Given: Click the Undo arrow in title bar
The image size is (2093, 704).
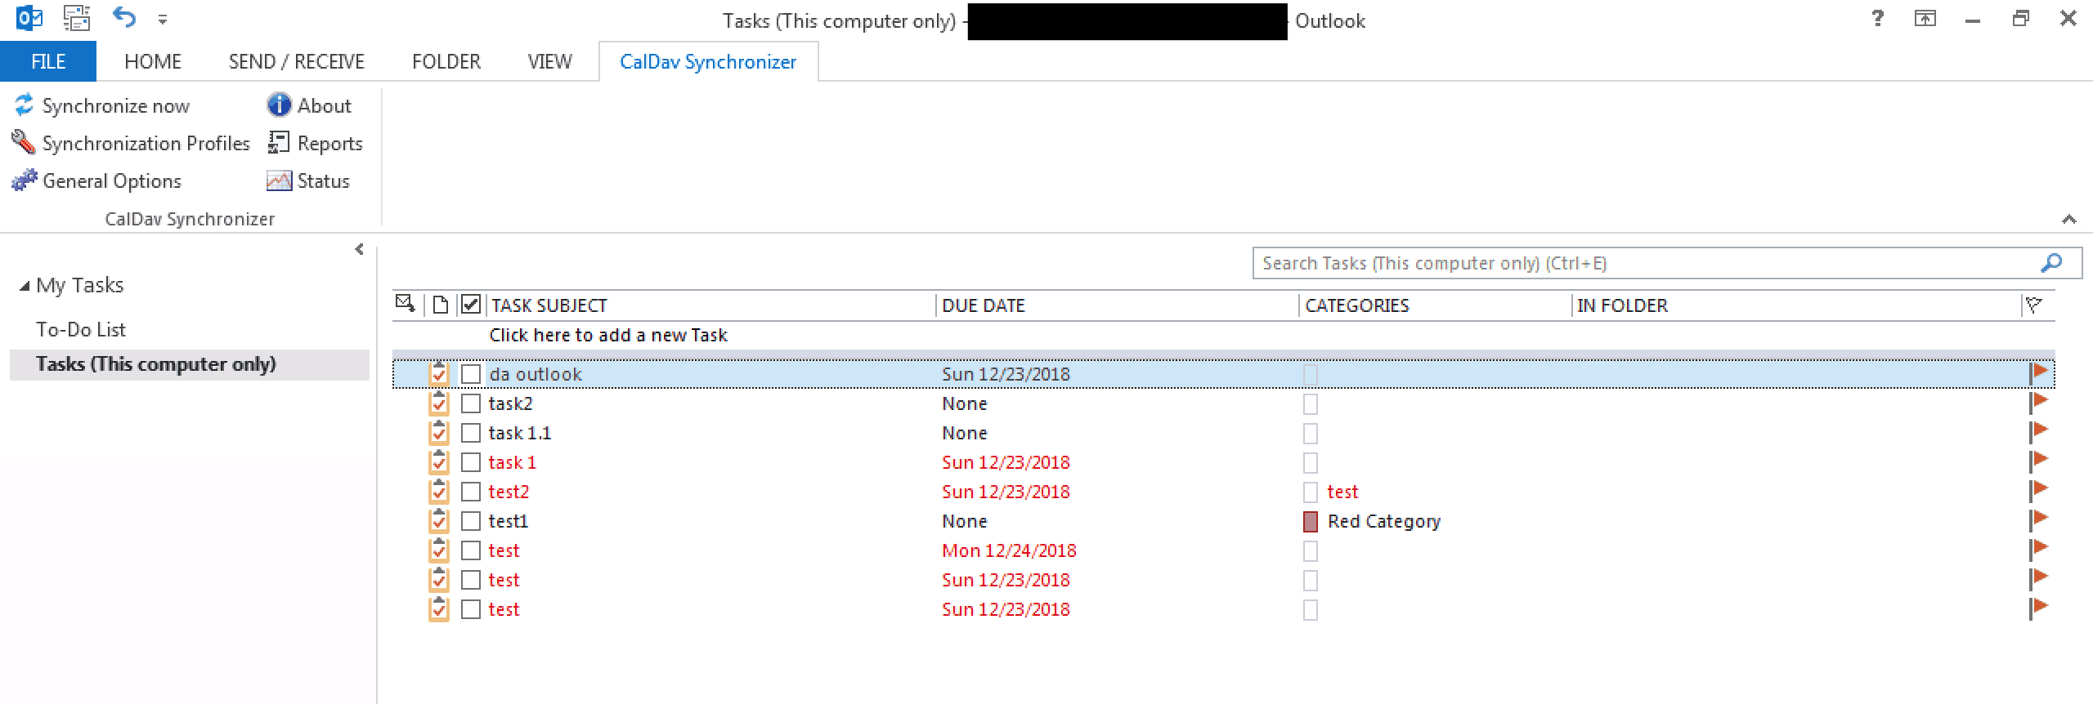Looking at the screenshot, I should [x=124, y=18].
